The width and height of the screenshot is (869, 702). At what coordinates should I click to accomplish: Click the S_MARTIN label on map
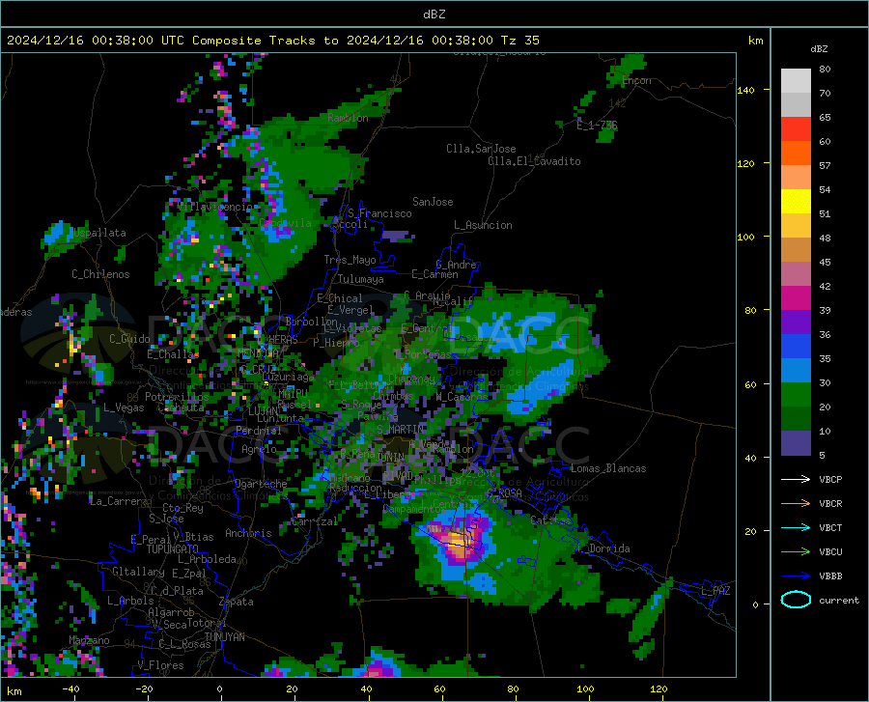tap(400, 430)
